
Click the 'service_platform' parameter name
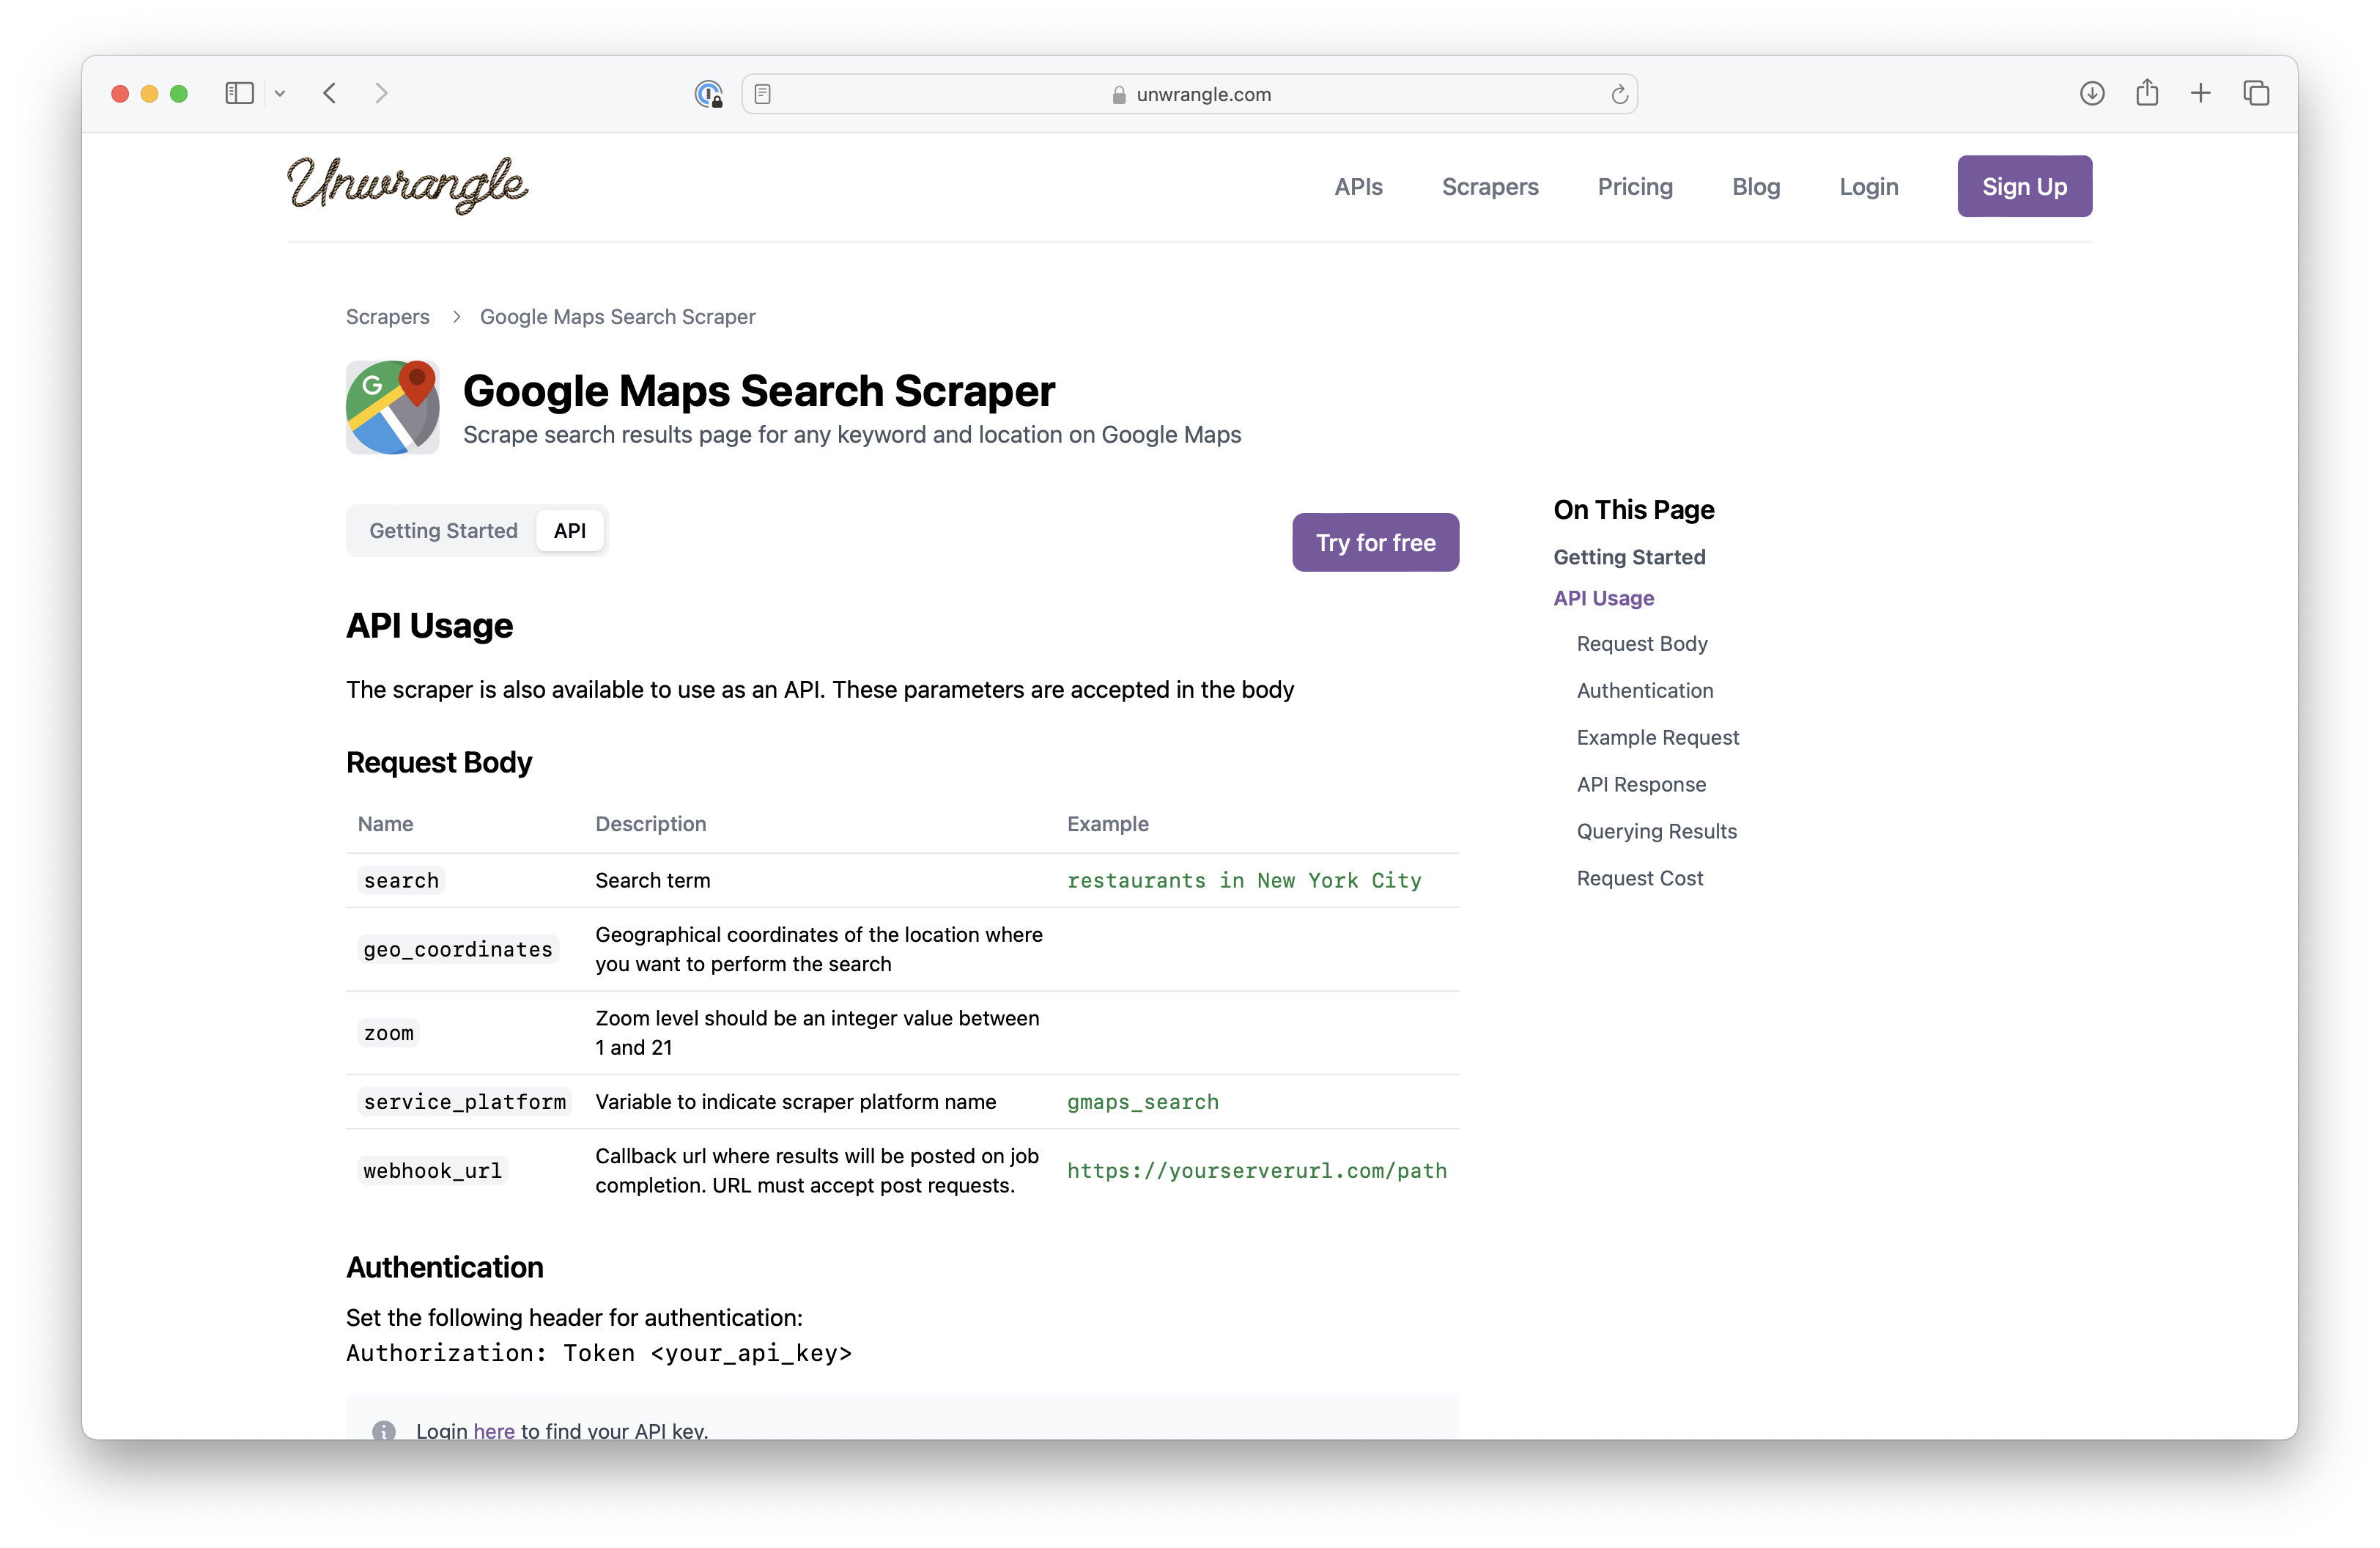tap(465, 1102)
